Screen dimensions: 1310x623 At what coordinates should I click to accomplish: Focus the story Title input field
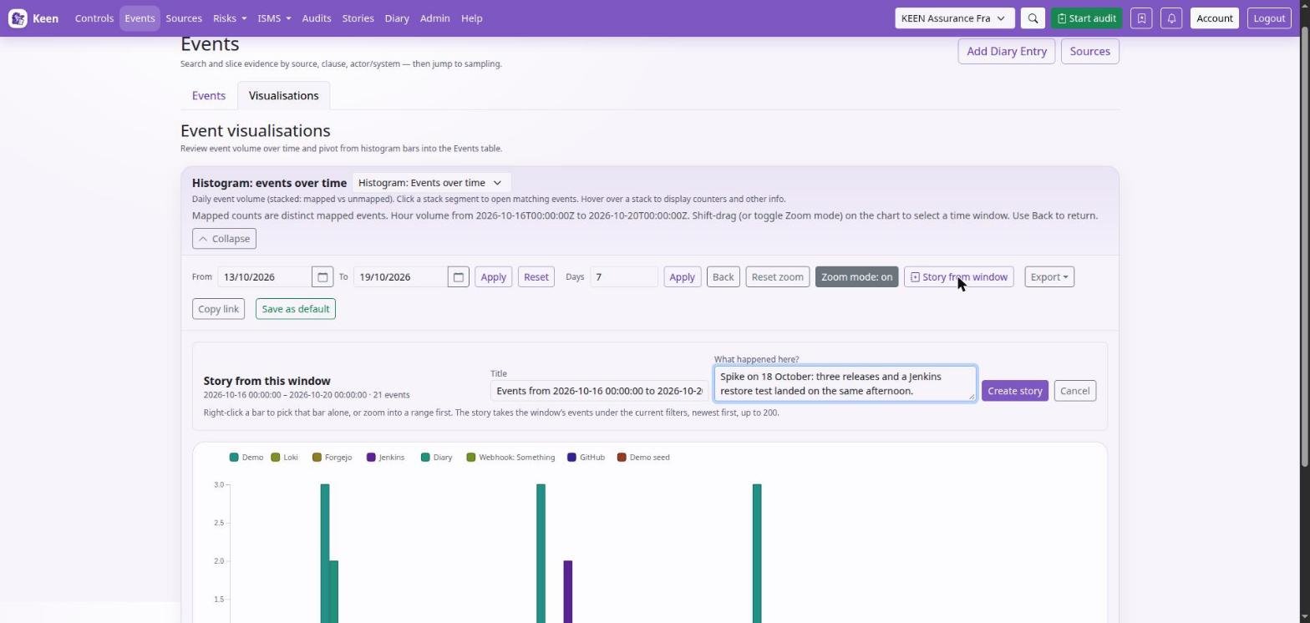click(x=599, y=391)
